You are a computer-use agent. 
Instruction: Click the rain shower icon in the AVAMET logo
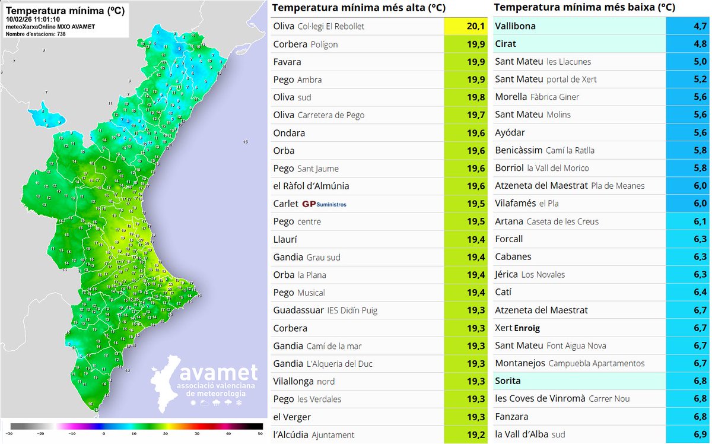pos(216,402)
